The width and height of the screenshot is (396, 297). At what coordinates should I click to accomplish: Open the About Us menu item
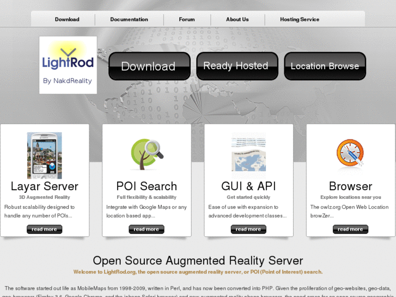pos(237,20)
